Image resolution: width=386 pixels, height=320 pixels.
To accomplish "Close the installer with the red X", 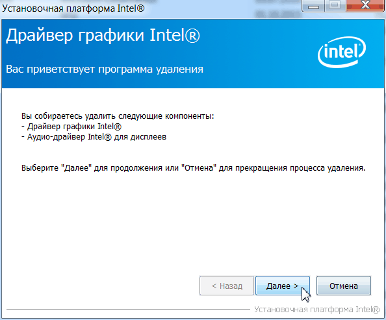I will tap(366, 6).
